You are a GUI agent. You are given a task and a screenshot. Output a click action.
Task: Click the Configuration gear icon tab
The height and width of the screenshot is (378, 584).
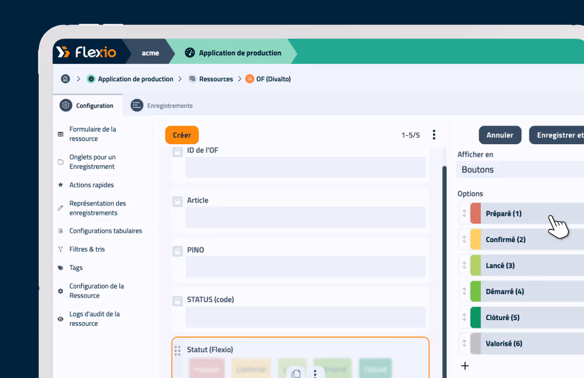tap(66, 105)
